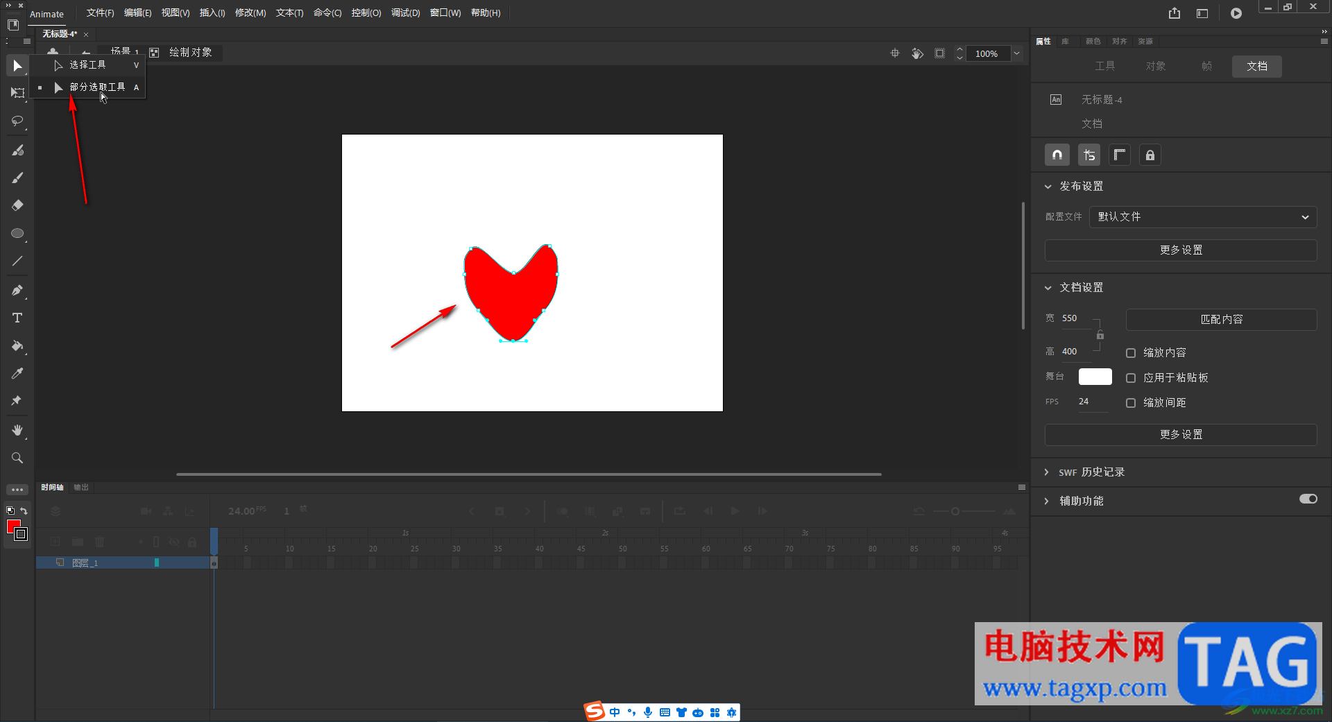Screen dimensions: 1332x722
Task: Open the red fill color swatch
Action: pos(12,524)
